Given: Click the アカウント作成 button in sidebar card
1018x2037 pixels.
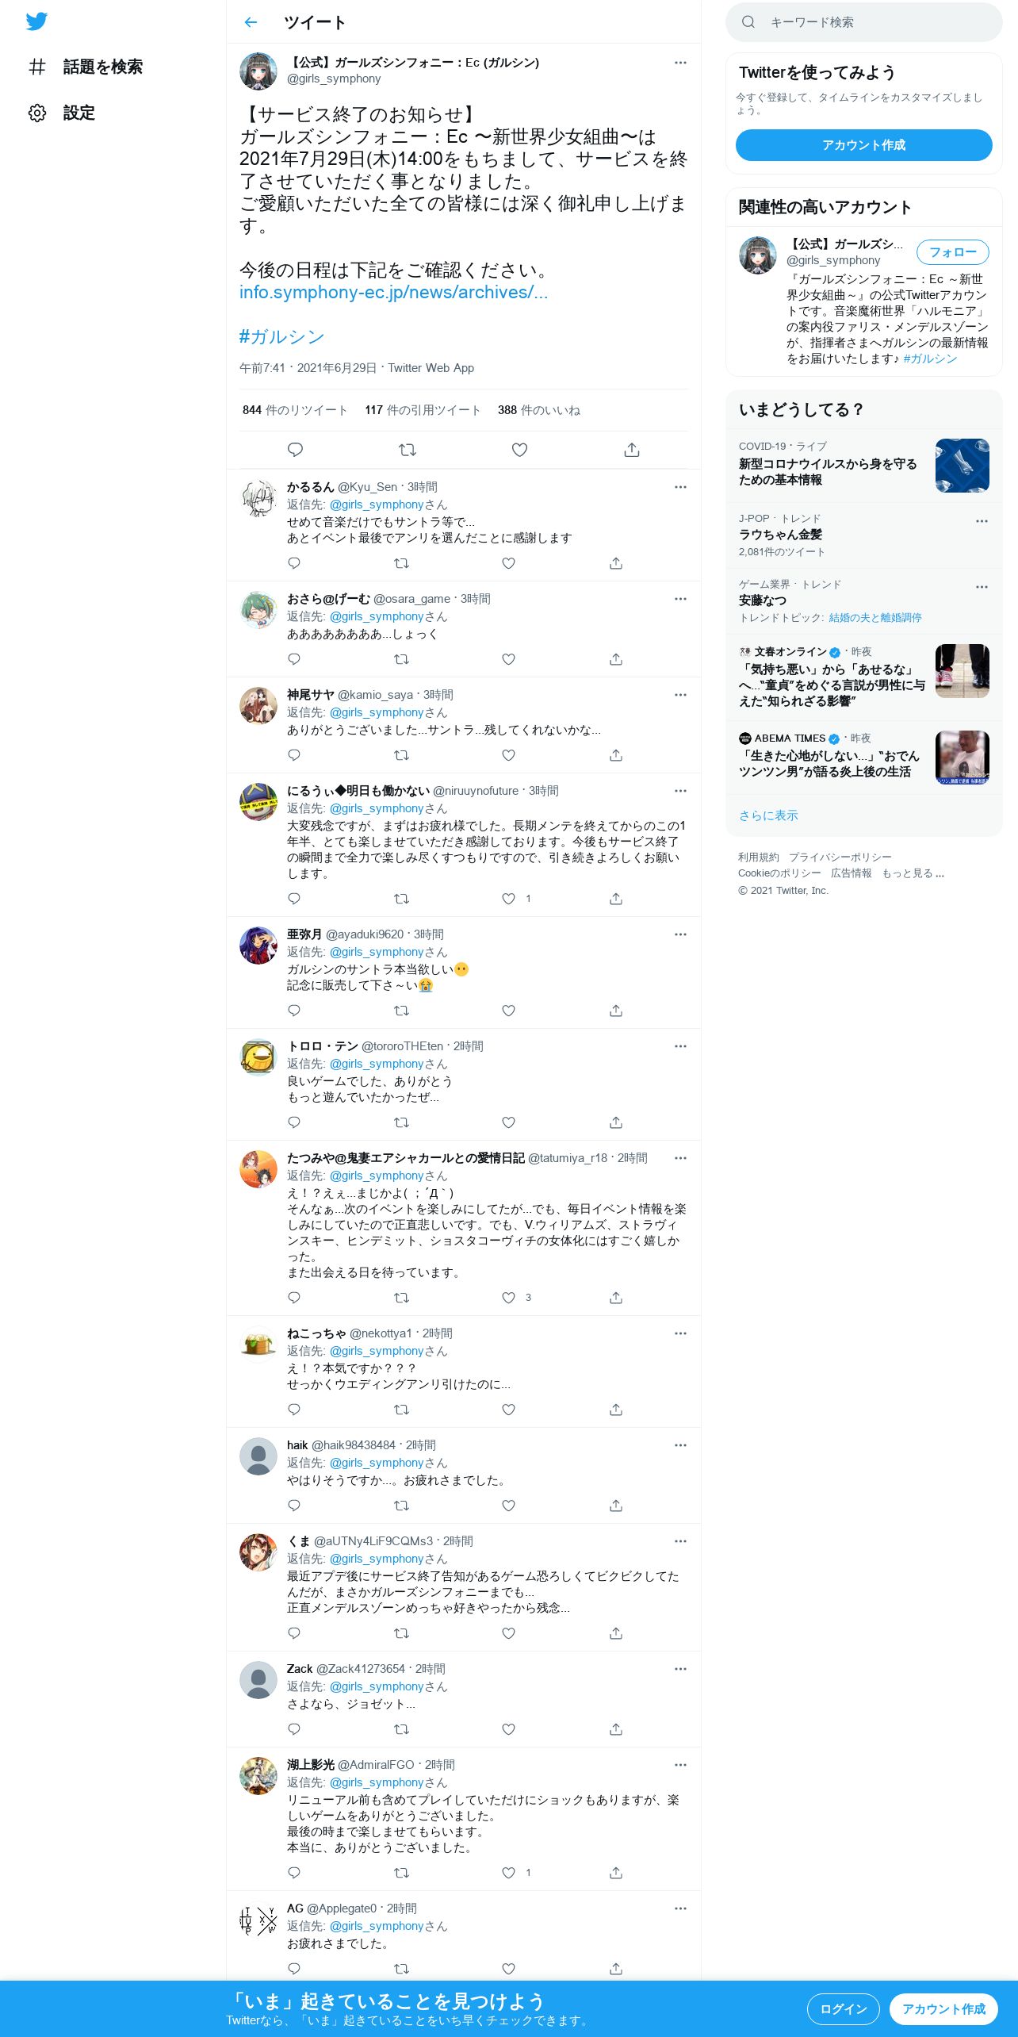Looking at the screenshot, I should [863, 145].
